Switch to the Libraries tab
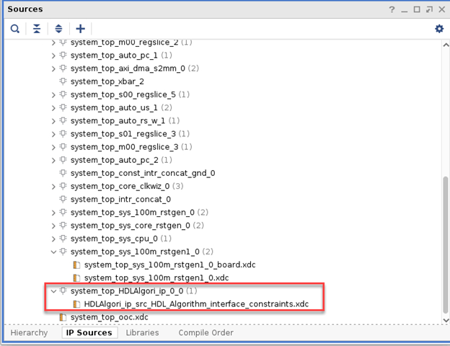This screenshot has height=346, width=450. coord(142,333)
